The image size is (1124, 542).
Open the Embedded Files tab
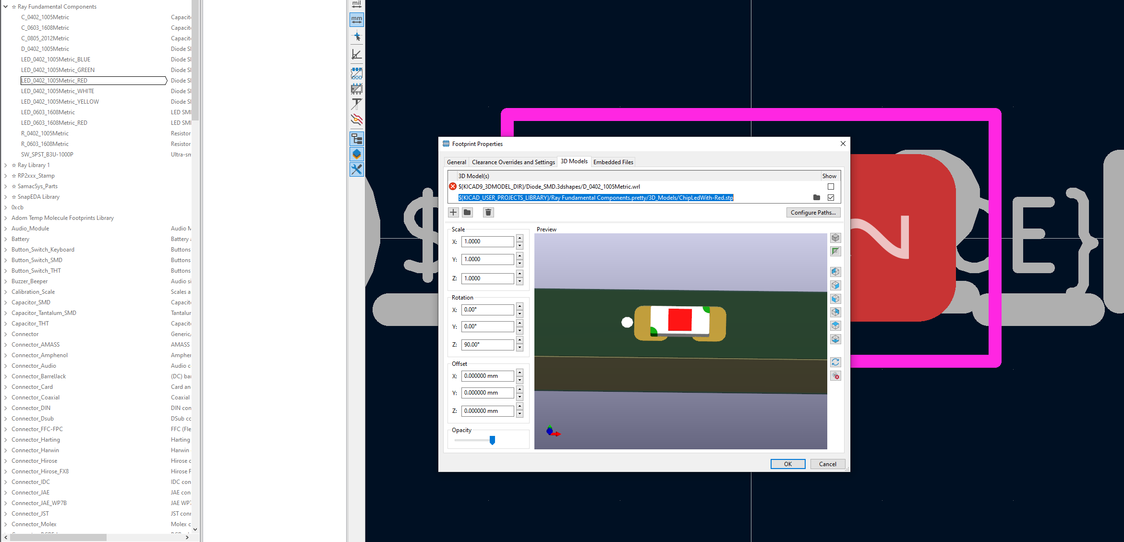[613, 162]
